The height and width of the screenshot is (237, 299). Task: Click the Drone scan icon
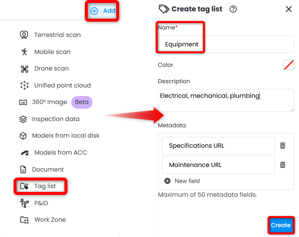point(24,68)
